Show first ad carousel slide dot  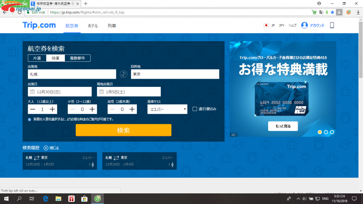tap(320, 132)
